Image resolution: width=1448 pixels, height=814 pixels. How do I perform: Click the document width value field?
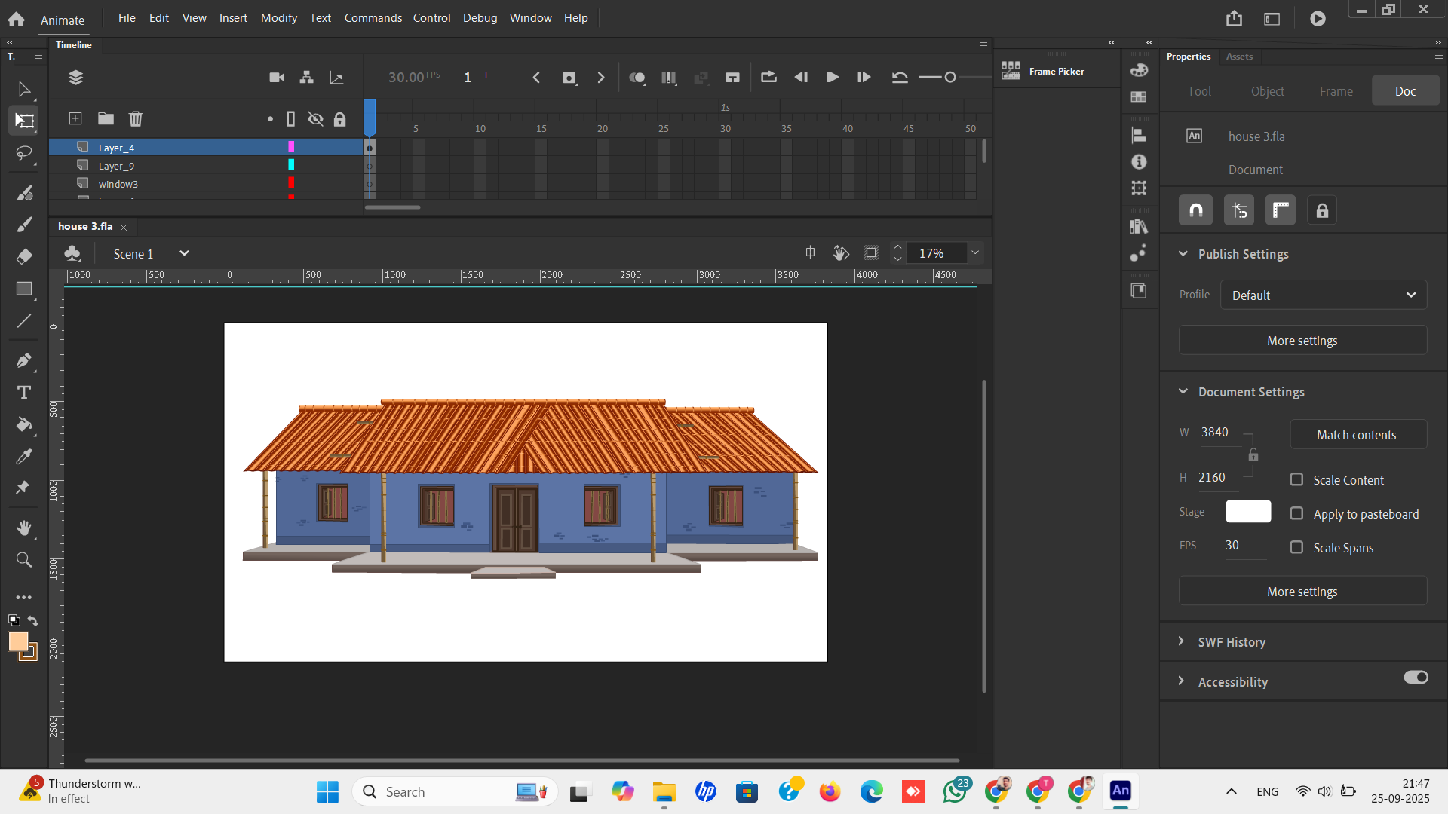[x=1215, y=432]
